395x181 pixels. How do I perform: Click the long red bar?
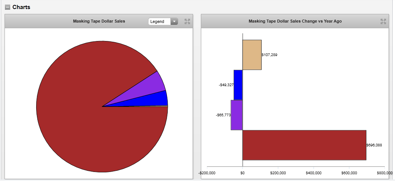coord(304,145)
